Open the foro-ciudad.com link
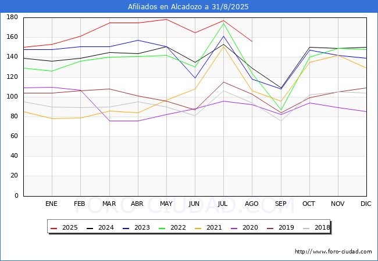 [x=333, y=252]
